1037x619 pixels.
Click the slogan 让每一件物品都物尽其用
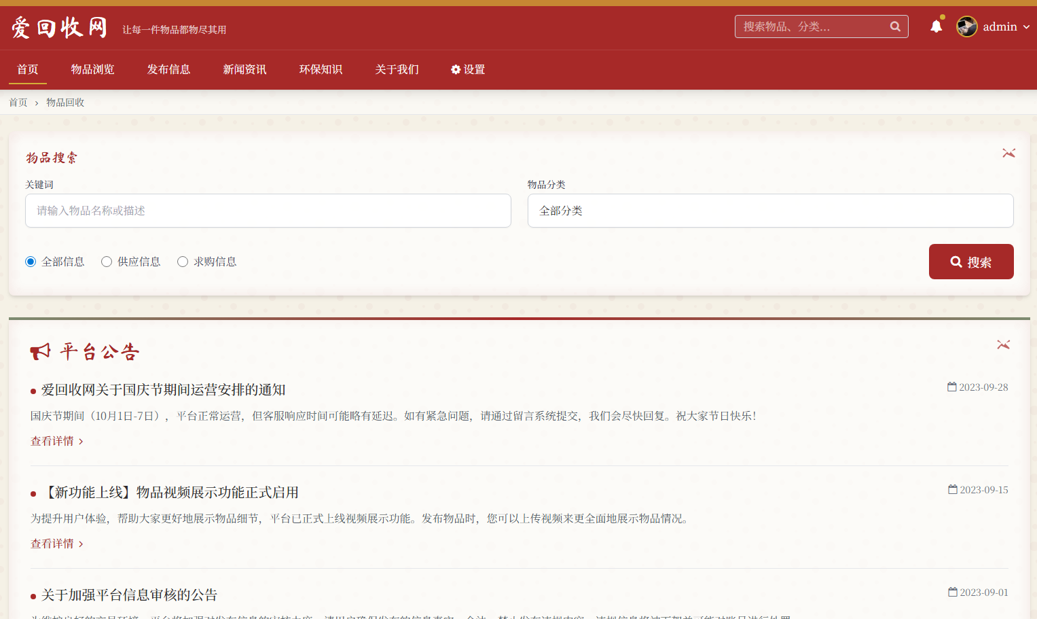point(175,30)
